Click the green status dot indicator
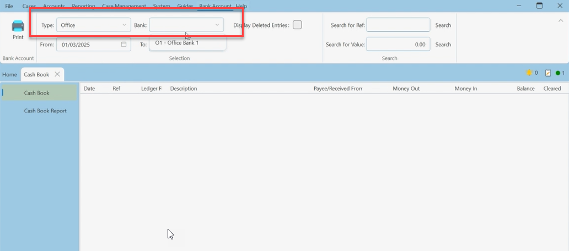 [x=558, y=73]
